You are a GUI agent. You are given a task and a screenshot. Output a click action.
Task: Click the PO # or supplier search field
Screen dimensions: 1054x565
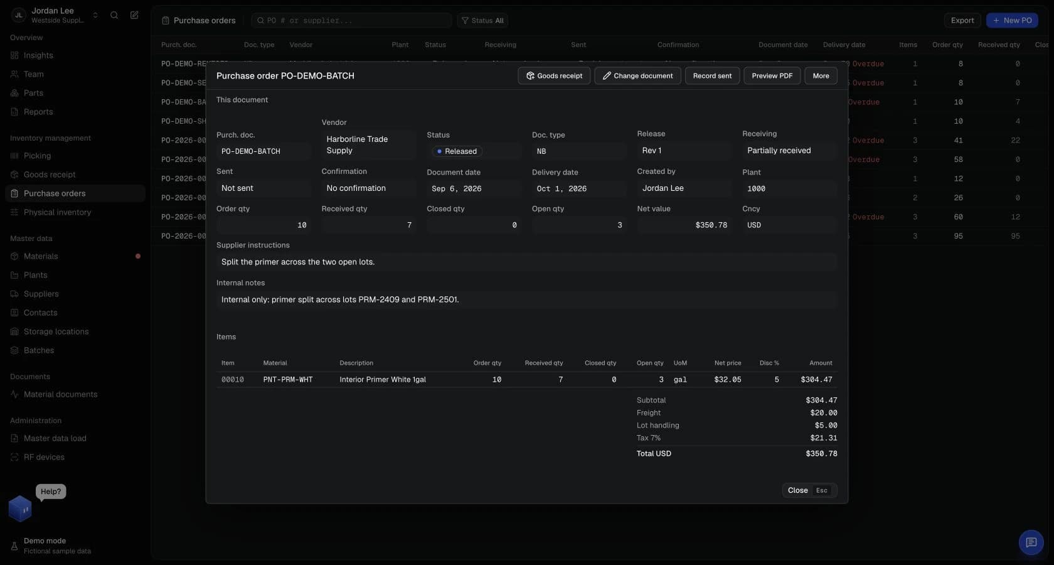click(x=351, y=21)
